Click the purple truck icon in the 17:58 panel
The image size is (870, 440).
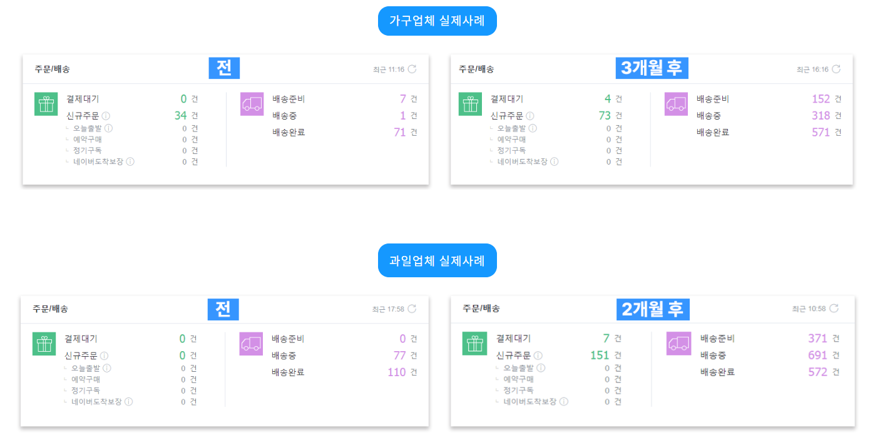251,344
